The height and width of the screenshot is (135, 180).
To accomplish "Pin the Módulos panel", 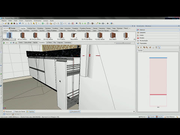I will 132,26.
